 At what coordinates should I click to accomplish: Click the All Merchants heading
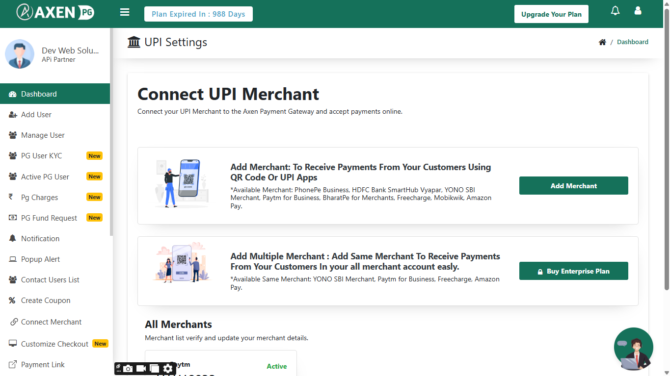pyautogui.click(x=178, y=325)
